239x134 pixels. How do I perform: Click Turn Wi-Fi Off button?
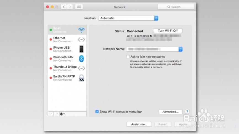click(168, 31)
